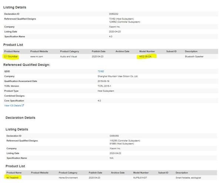Click the TCRL 2015-1 version value
The height and width of the screenshot is (183, 222).
[x=104, y=86]
